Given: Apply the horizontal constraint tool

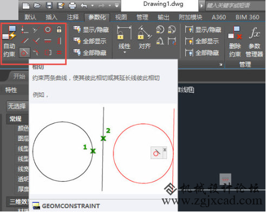Looking at the screenshot, I should tap(48, 41).
